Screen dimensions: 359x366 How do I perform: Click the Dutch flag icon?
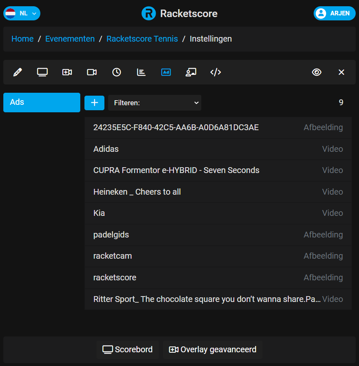10,13
